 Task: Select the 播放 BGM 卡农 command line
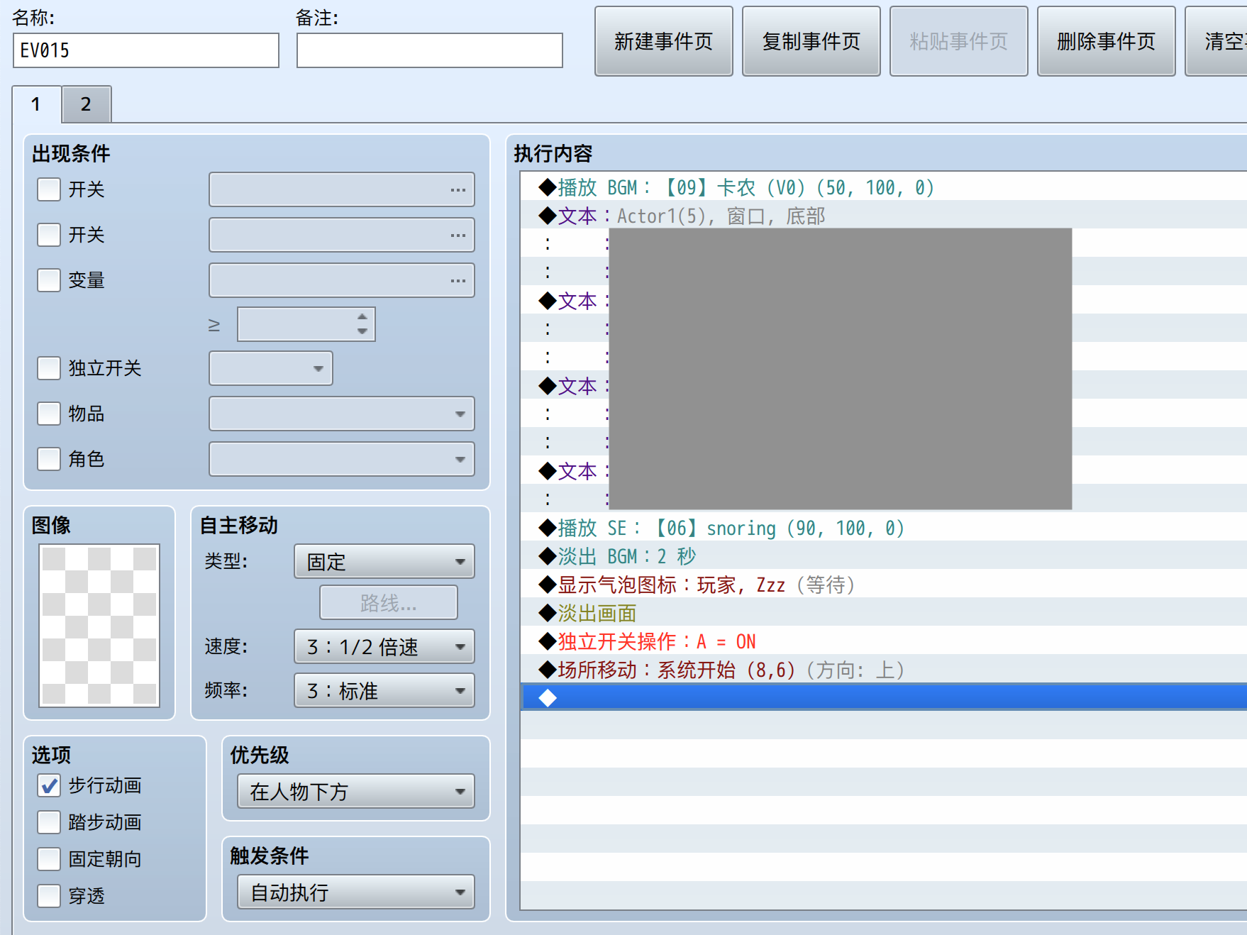[x=884, y=187]
